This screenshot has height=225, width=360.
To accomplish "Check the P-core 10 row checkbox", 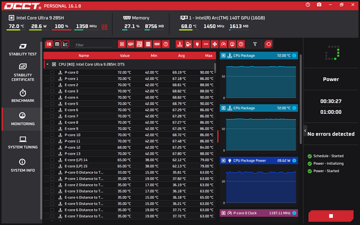I will [x=52, y=135].
